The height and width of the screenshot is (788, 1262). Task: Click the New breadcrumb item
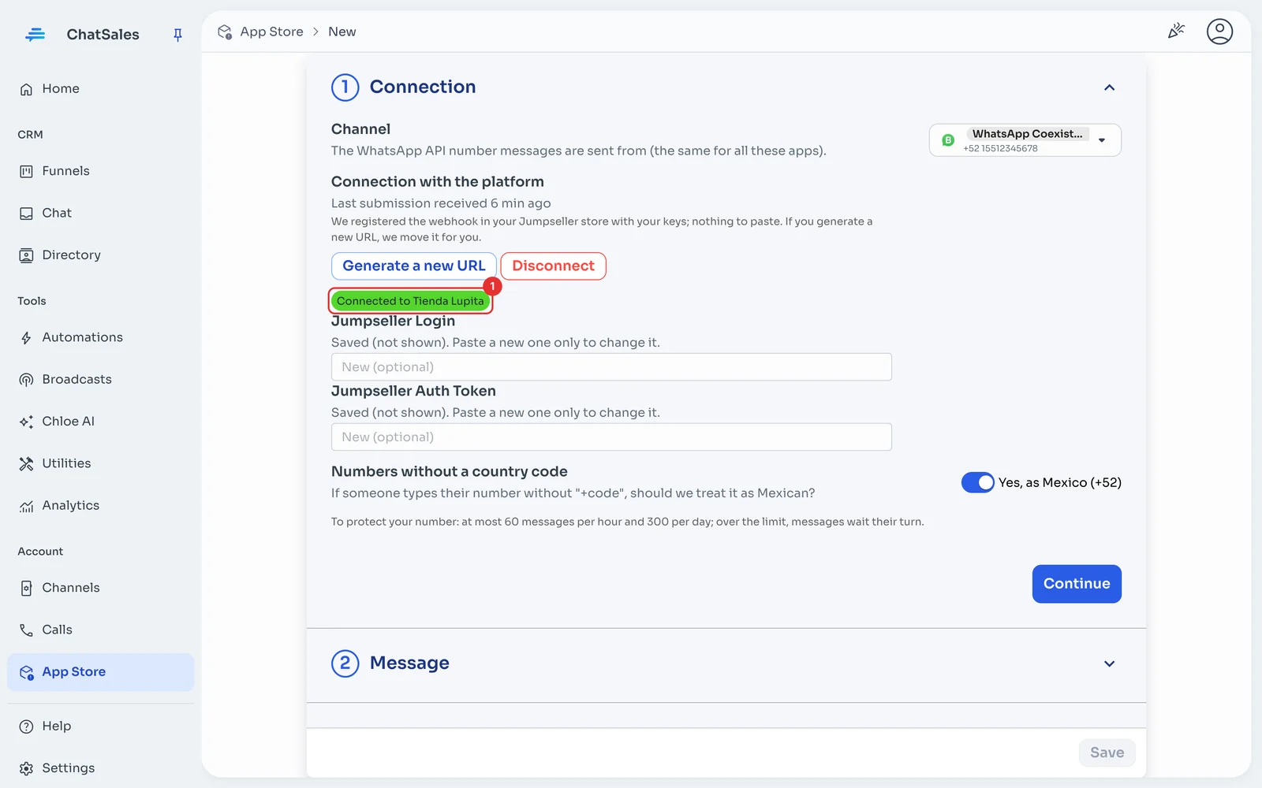point(342,32)
